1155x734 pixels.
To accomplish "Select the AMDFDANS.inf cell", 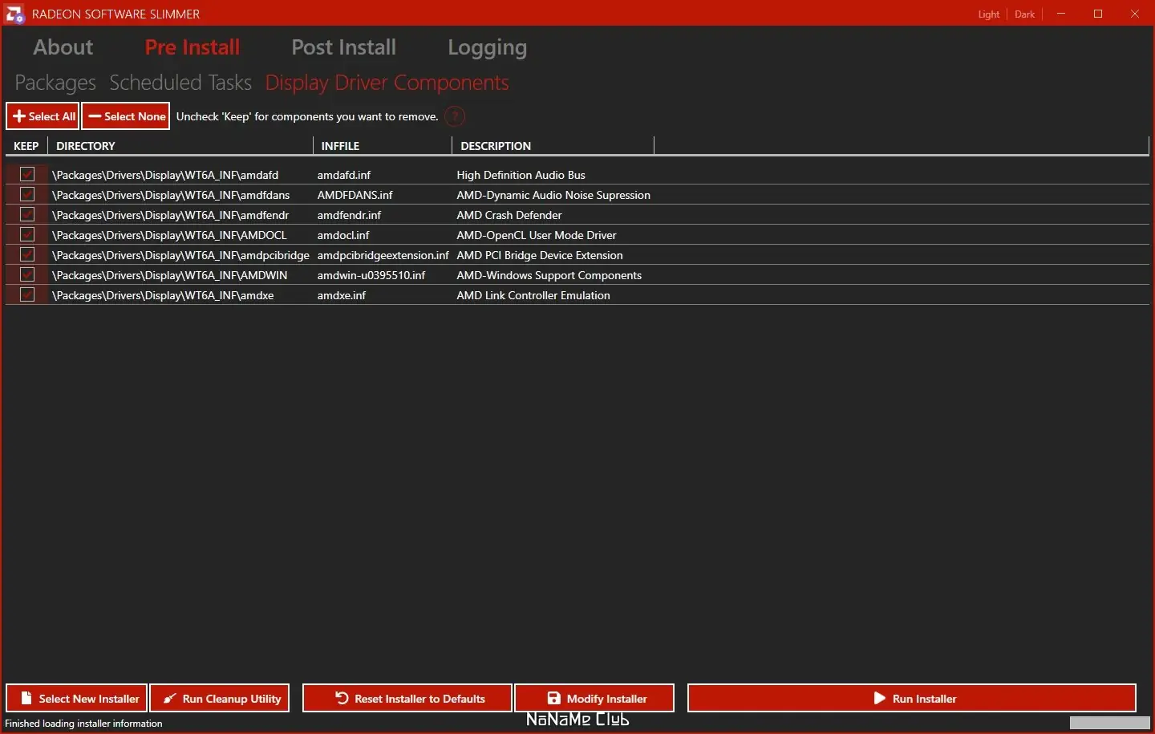I will coord(355,195).
